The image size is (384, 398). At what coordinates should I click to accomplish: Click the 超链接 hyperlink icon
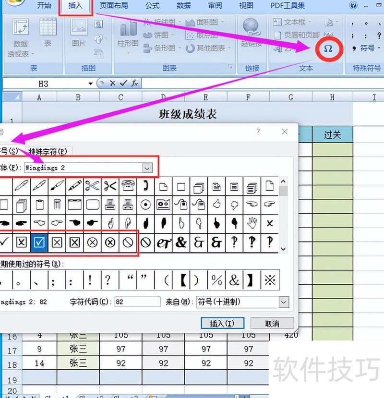coord(252,32)
